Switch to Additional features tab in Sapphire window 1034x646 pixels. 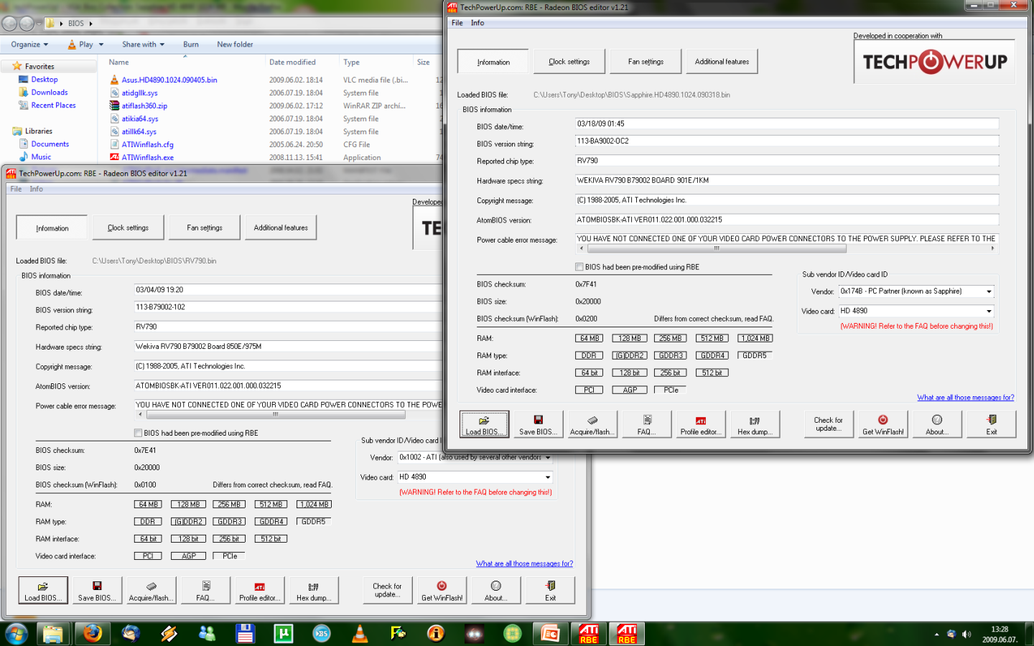click(x=722, y=62)
